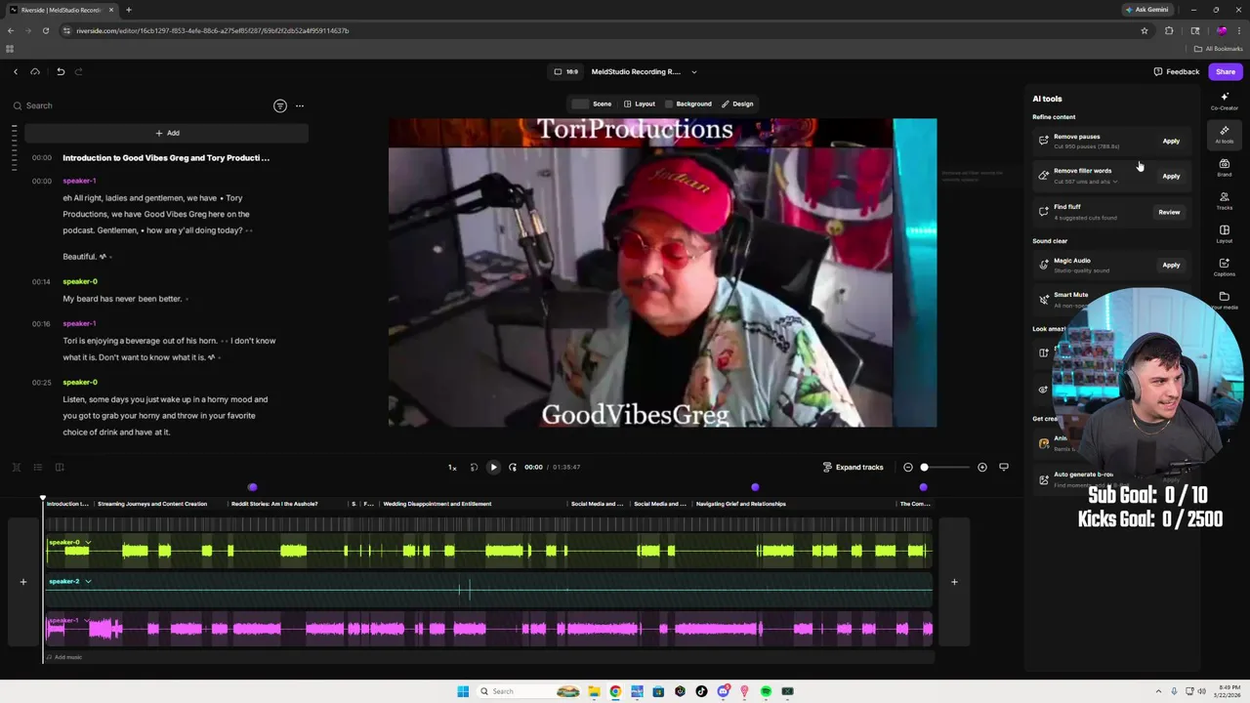Select the Navigating Grief and Relationships chapter
This screenshot has height=703, width=1250.
click(x=741, y=504)
